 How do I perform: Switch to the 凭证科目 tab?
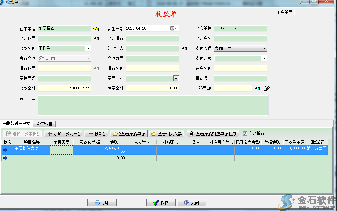[x=44, y=124]
